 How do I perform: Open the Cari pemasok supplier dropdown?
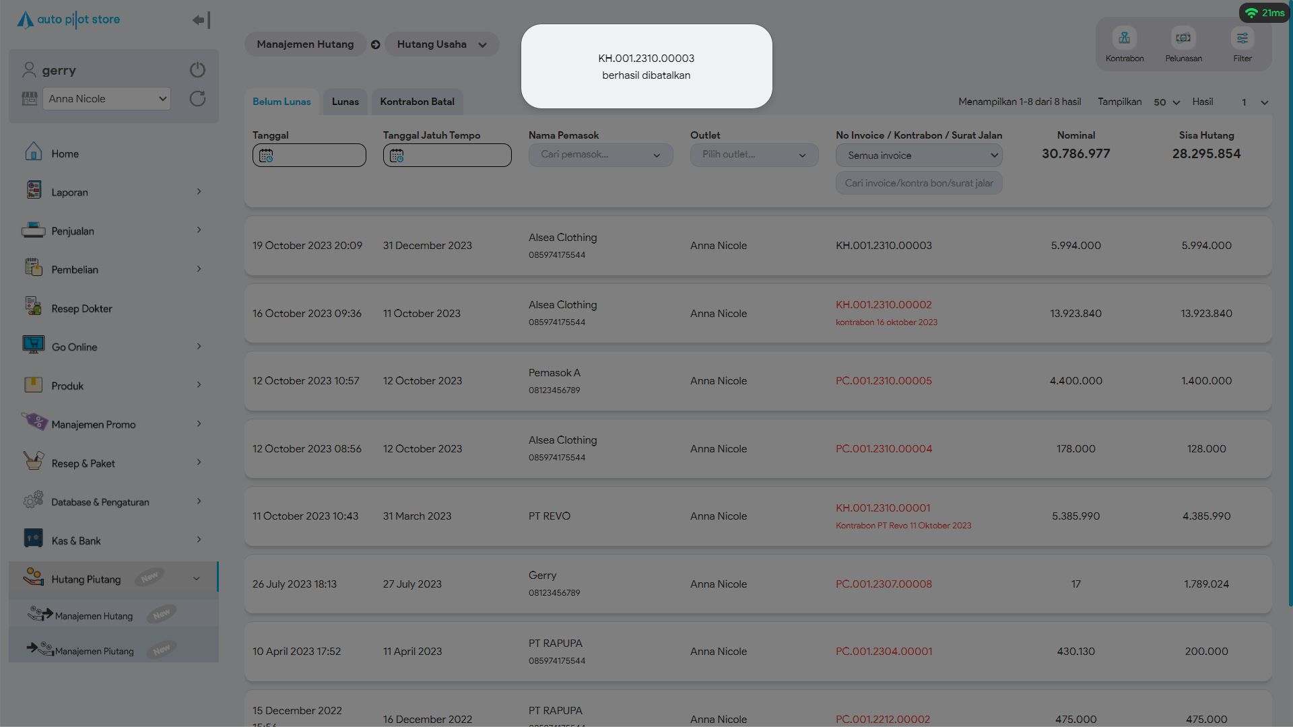tap(600, 155)
